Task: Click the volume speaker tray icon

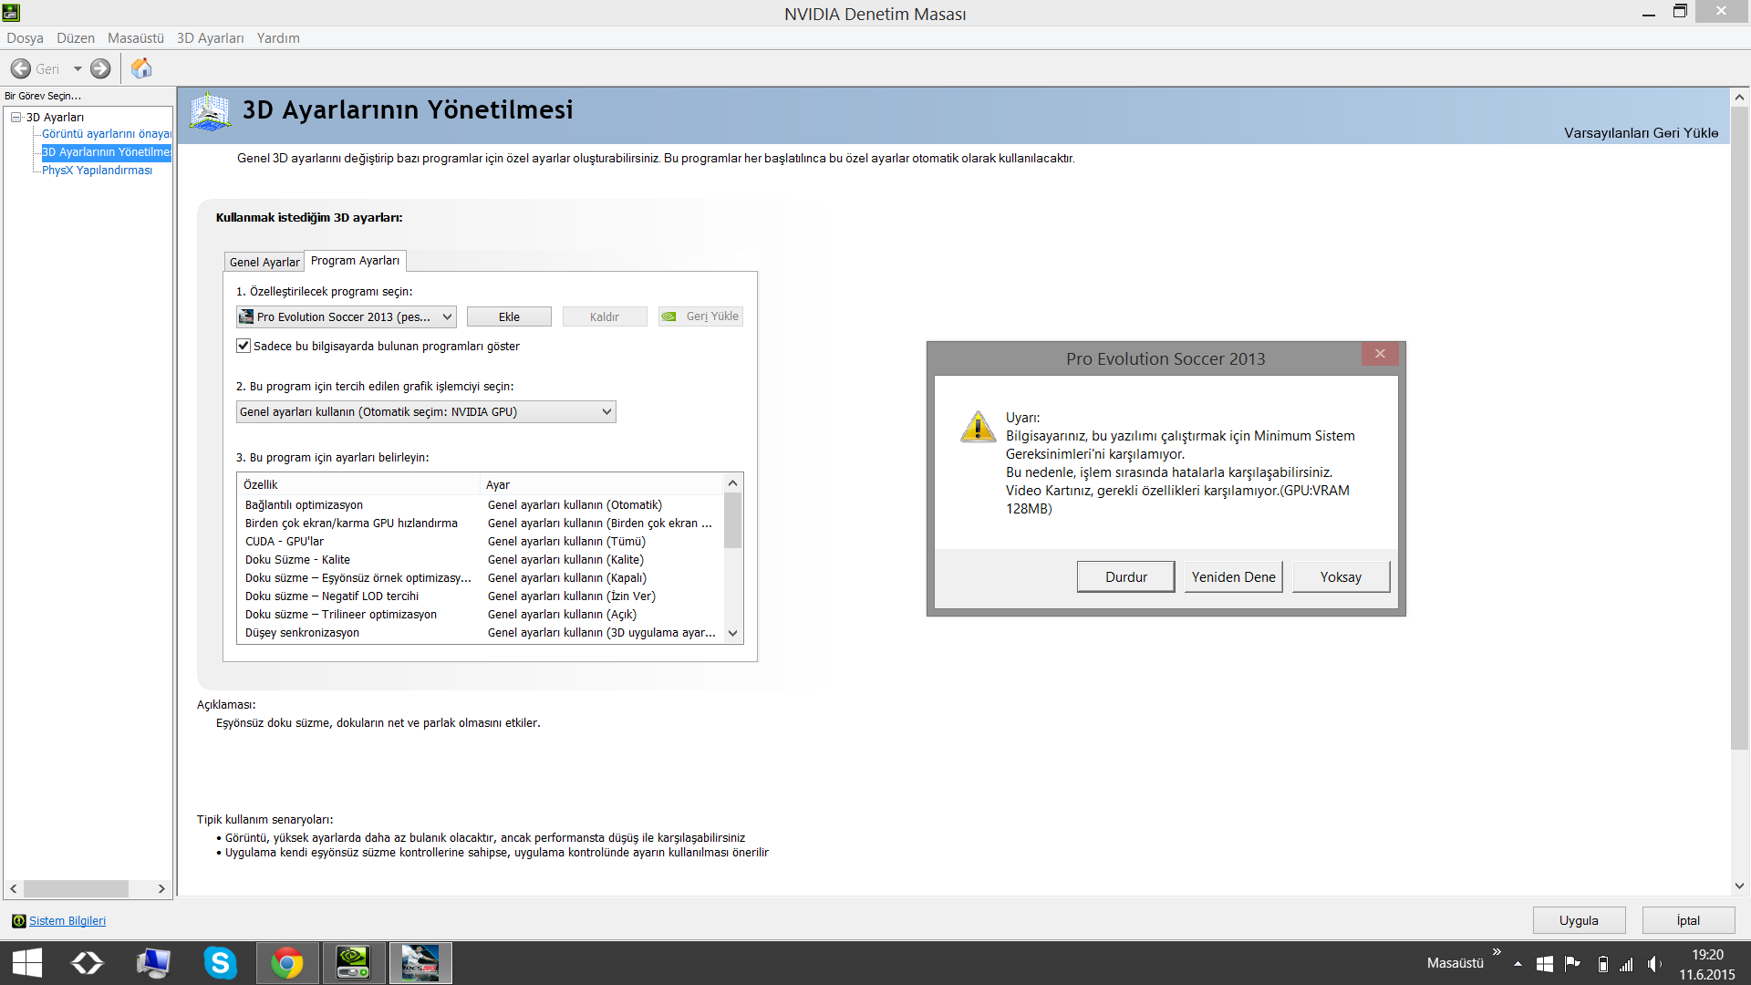Action: point(1654,964)
